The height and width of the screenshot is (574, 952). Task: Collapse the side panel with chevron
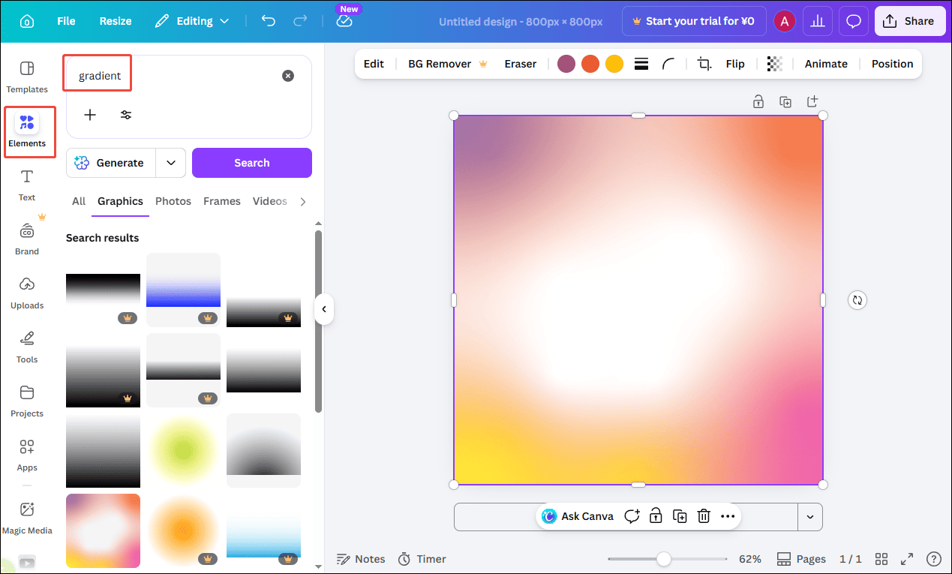tap(324, 308)
